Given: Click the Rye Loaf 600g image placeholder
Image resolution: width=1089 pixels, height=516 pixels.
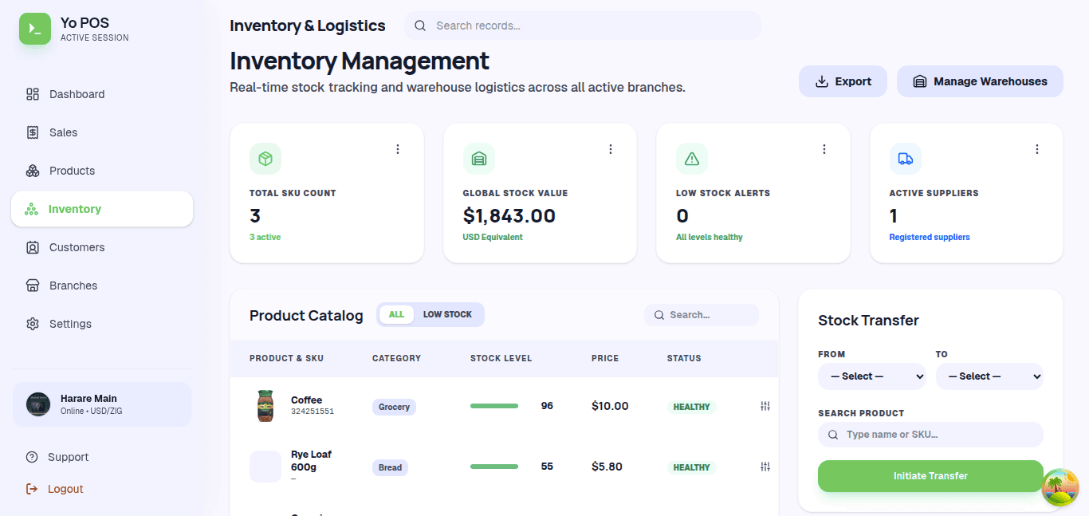Looking at the screenshot, I should pos(265,467).
